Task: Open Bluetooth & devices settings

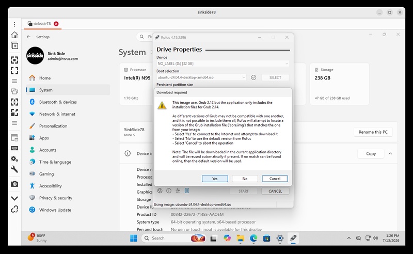Action: 68,102
